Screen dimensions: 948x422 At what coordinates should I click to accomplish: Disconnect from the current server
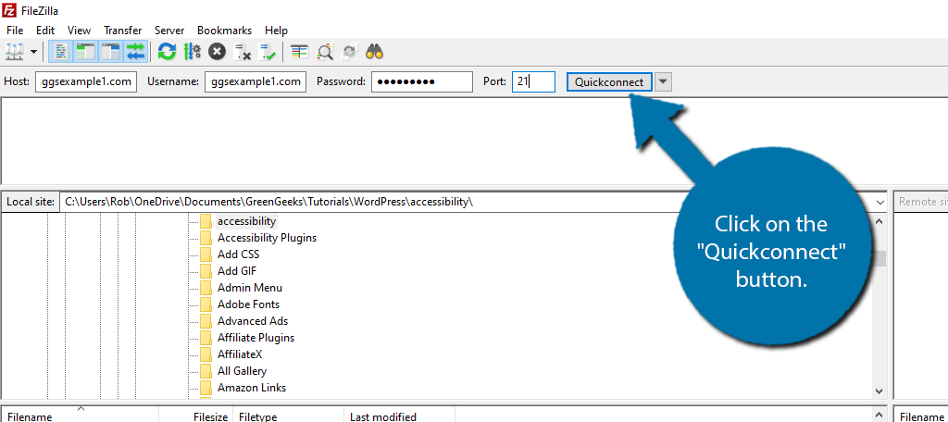[x=243, y=52]
